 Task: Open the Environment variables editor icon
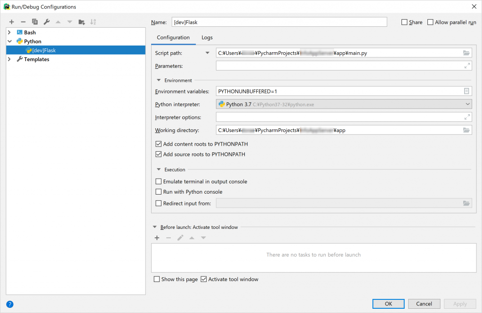coord(466,91)
